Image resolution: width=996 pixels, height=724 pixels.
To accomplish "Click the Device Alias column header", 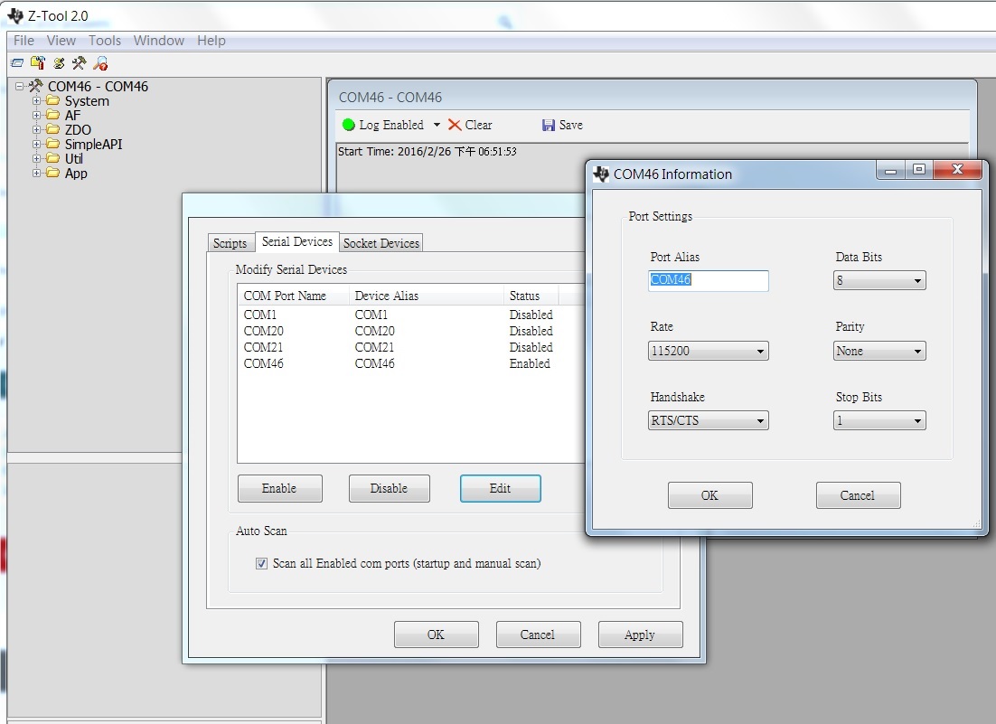I will (x=427, y=296).
